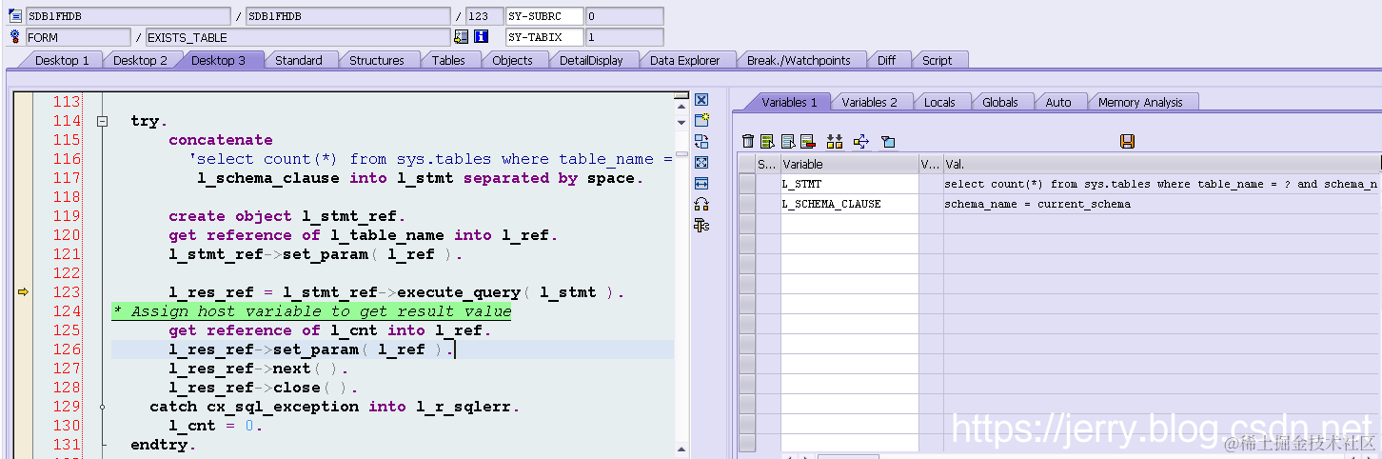Open the Structures tab
The width and height of the screenshot is (1382, 459).
coord(377,60)
